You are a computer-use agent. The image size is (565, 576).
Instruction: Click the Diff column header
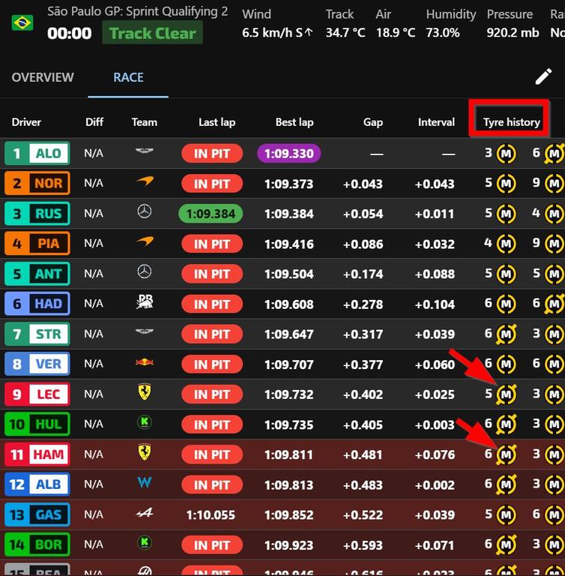94,122
